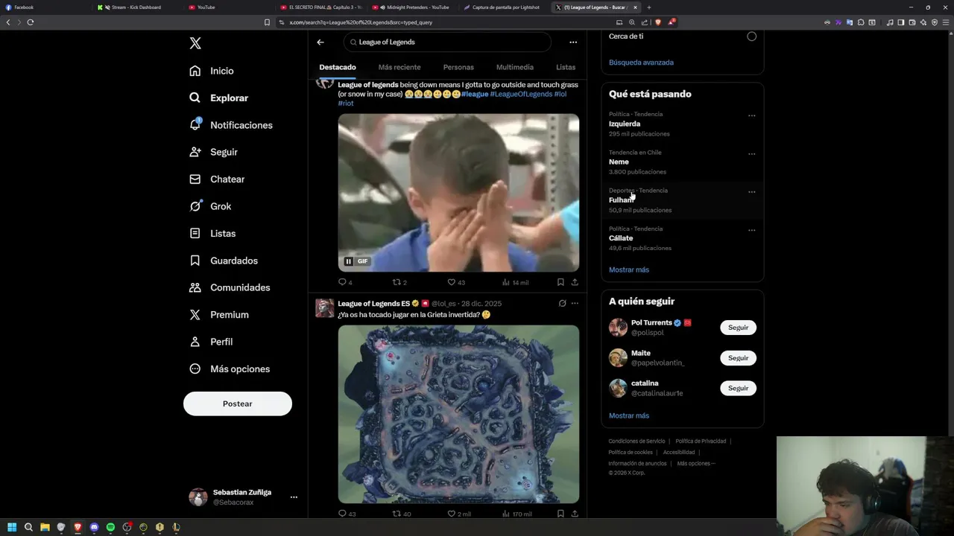Viewport: 954px width, 536px height.
Task: Reload the page in the browser
Action: tap(31, 22)
